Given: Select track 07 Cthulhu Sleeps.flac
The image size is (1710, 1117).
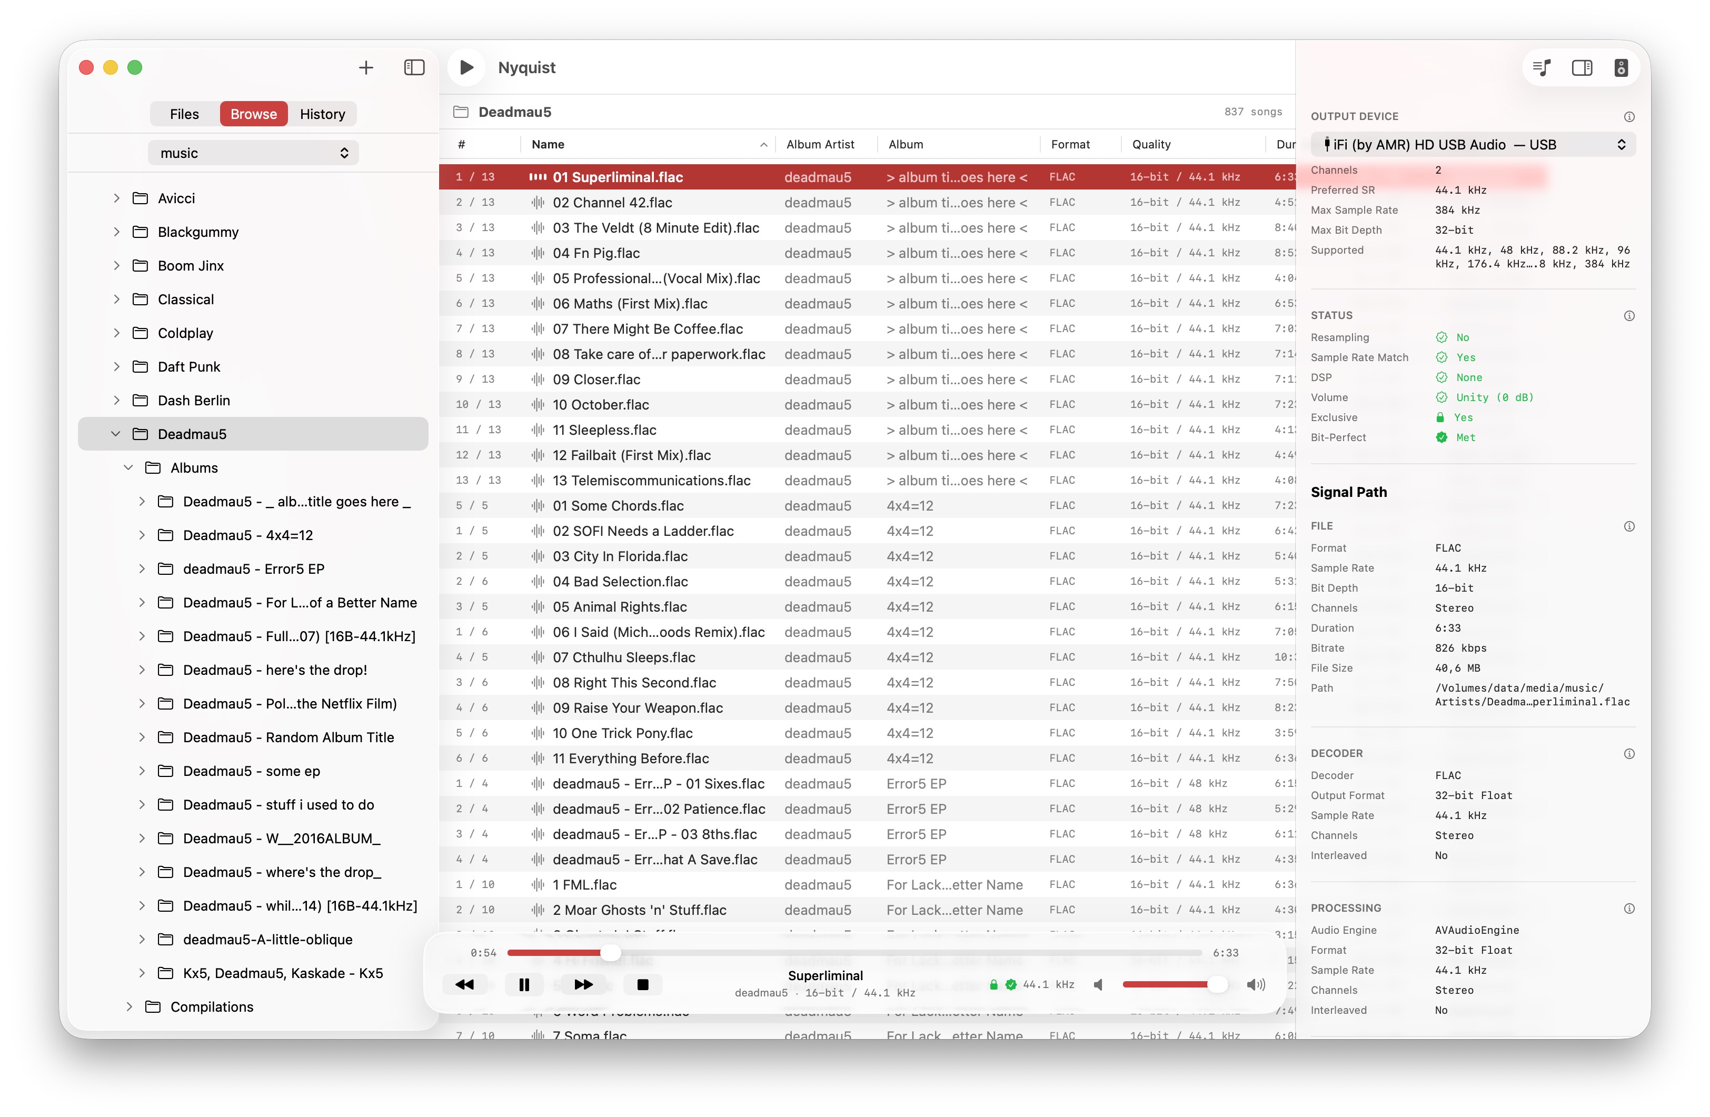Looking at the screenshot, I should (867, 657).
